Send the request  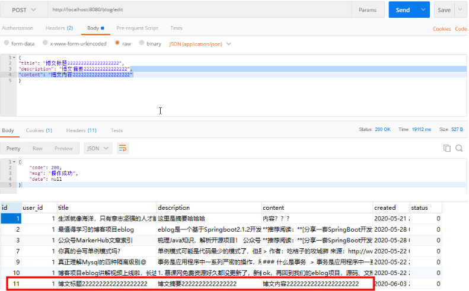click(403, 10)
